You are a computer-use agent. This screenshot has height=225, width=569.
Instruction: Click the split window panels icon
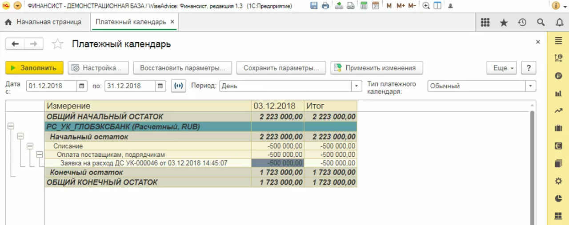click(x=438, y=6)
